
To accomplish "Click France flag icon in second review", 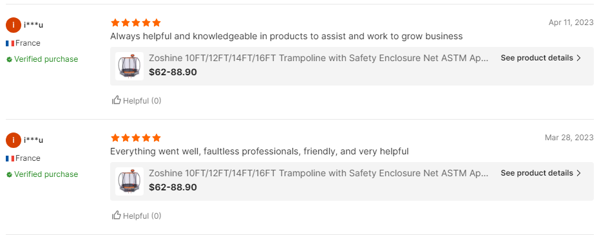I will tap(10, 158).
